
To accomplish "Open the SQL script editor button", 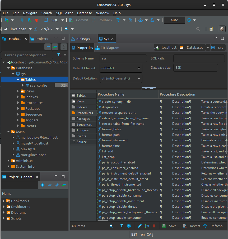I will pyautogui.click(x=52, y=20).
